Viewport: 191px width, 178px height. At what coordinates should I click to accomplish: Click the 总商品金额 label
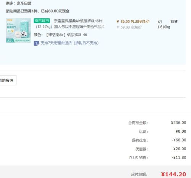138,123
